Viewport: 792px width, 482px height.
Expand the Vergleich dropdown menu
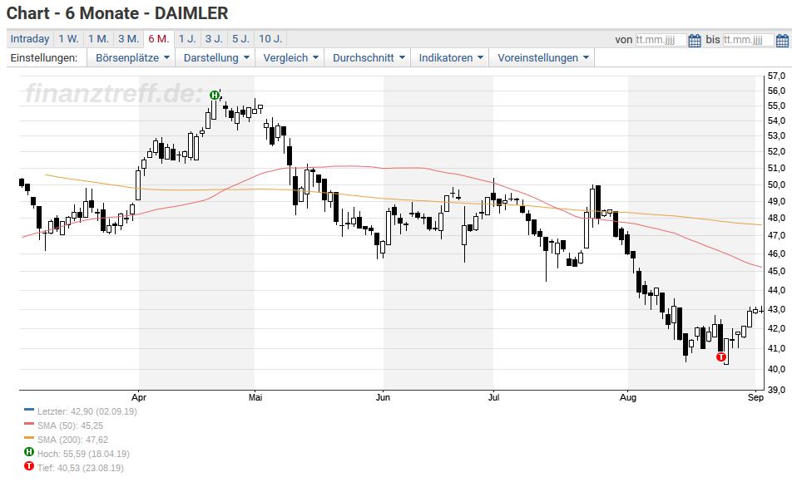click(x=290, y=57)
